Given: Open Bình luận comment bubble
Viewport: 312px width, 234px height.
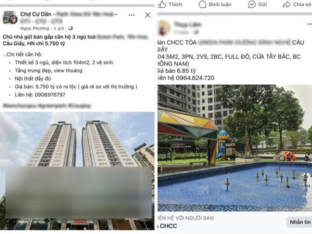Looking at the screenshot, I should [x=202, y=4].
